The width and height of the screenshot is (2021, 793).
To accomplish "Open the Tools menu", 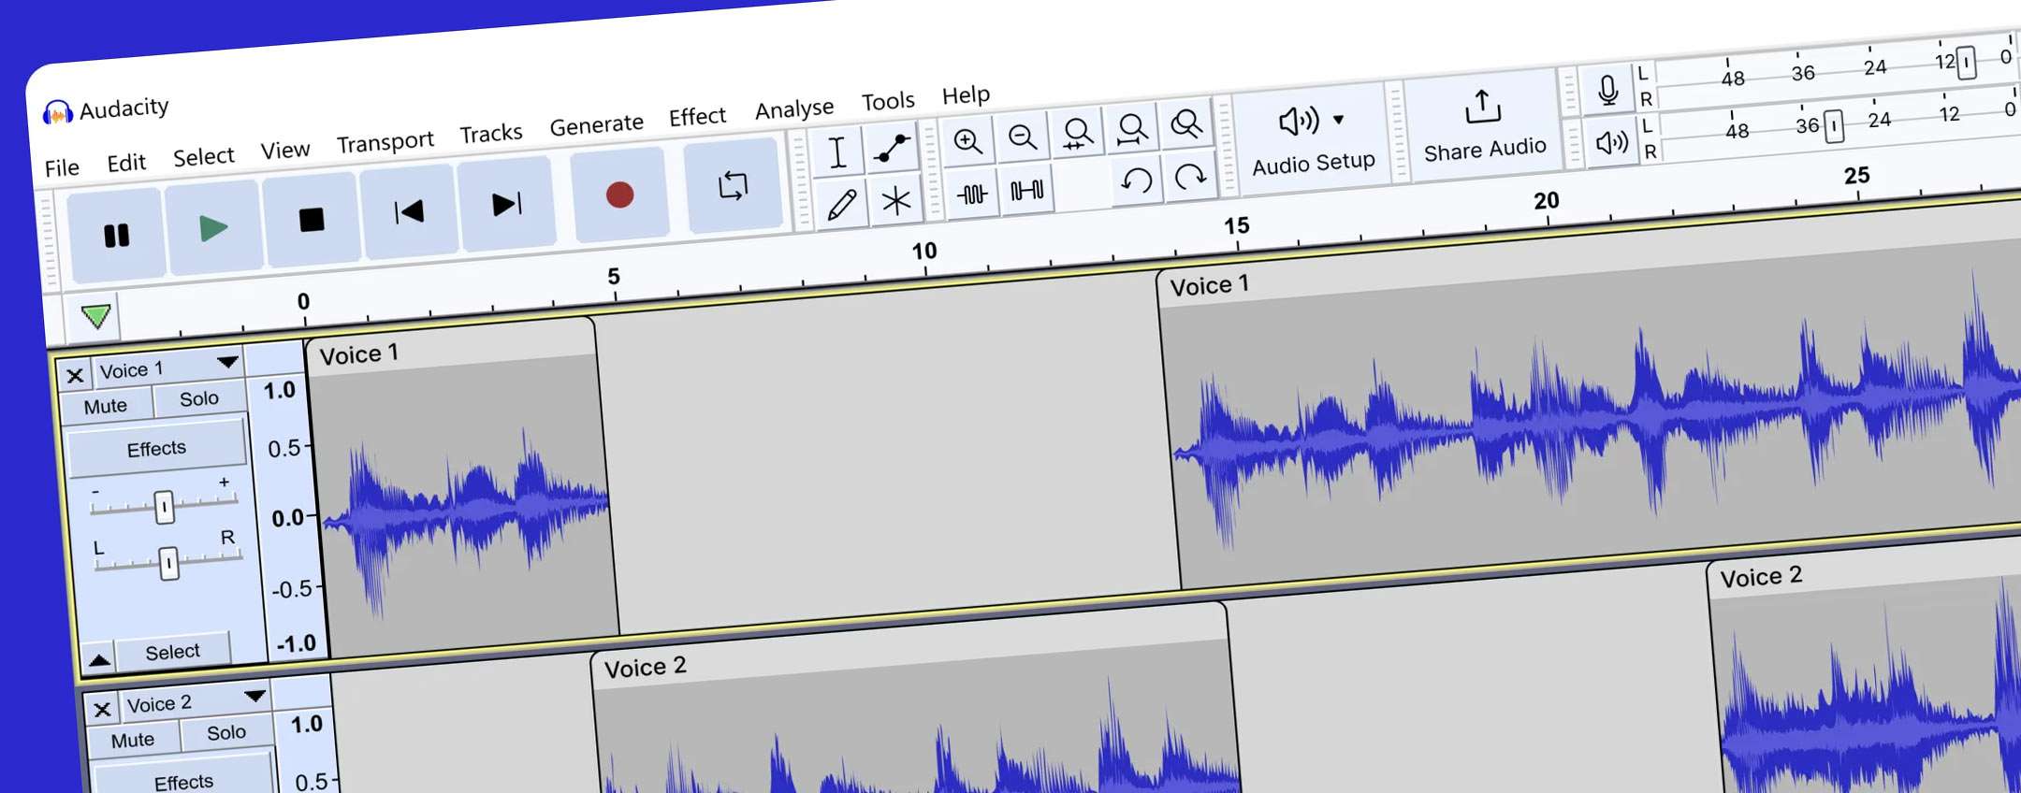I will point(888,101).
